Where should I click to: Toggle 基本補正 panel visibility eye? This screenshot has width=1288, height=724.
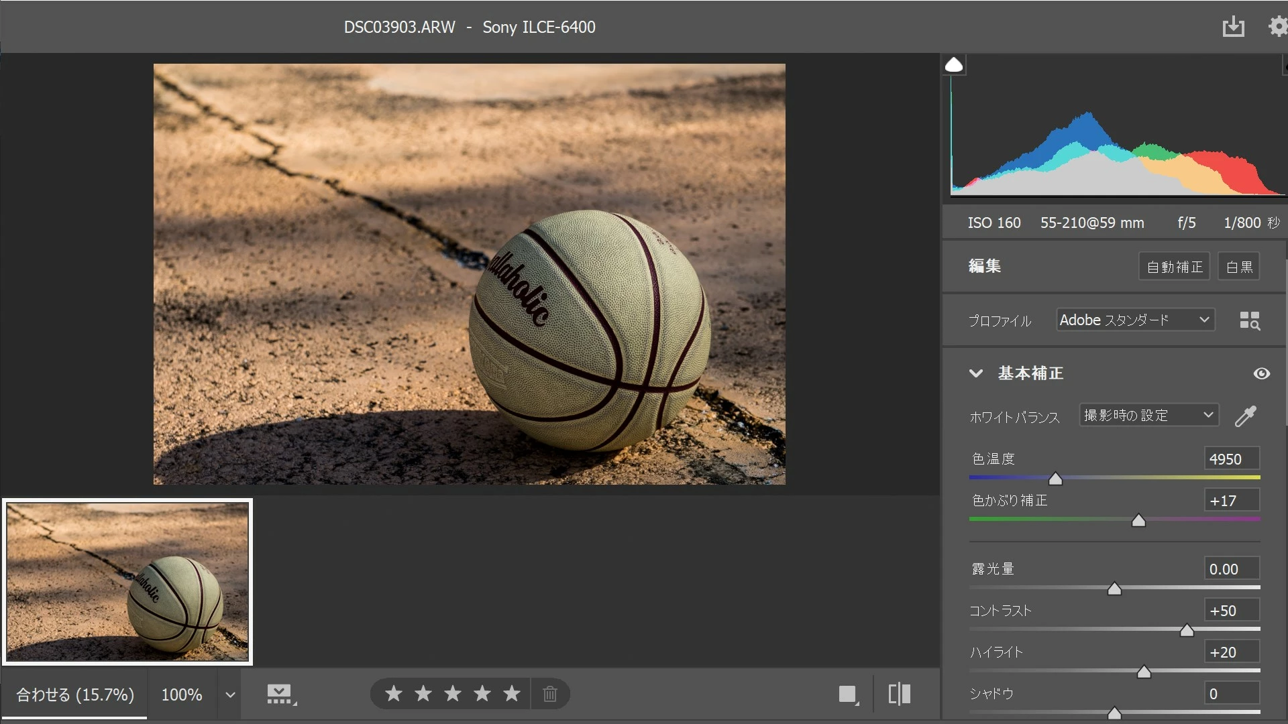tap(1261, 373)
